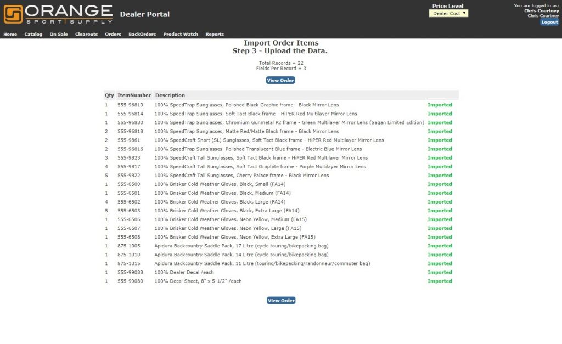Click the Brisker Gloves Black, Extra Large description
Image resolution: width=562 pixels, height=344 pixels.
tap(227, 211)
